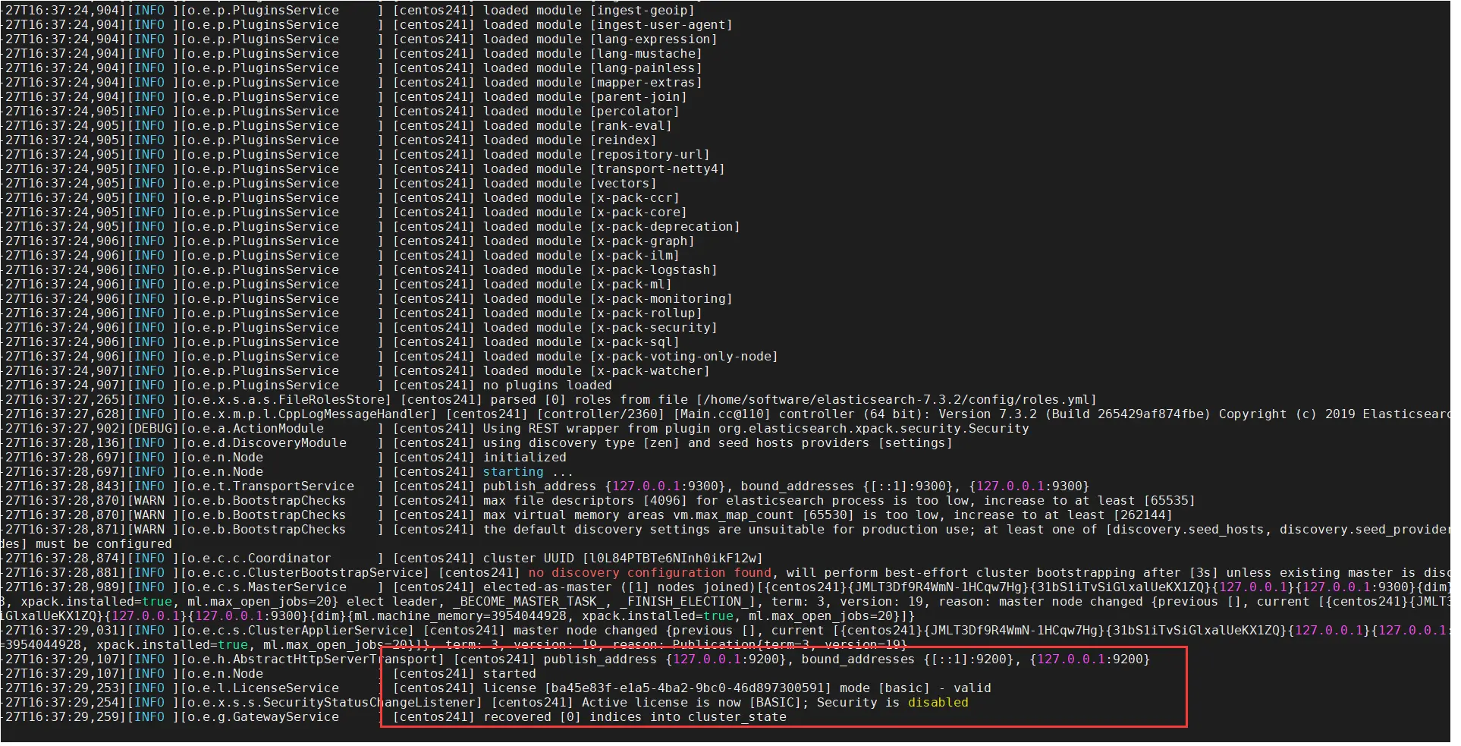This screenshot has width=1461, height=746.
Task: Pick the [x-pack-graph] module entry
Action: point(643,241)
